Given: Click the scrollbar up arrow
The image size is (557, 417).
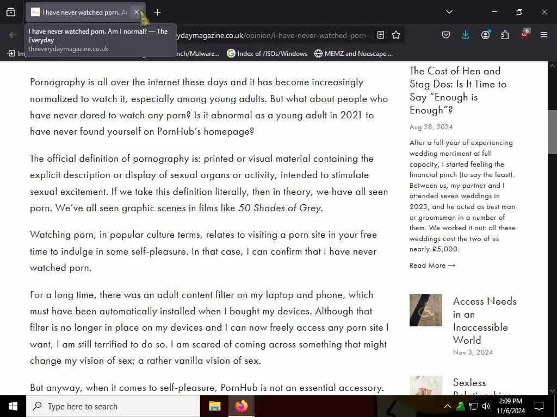Looking at the screenshot, I should 552,66.
